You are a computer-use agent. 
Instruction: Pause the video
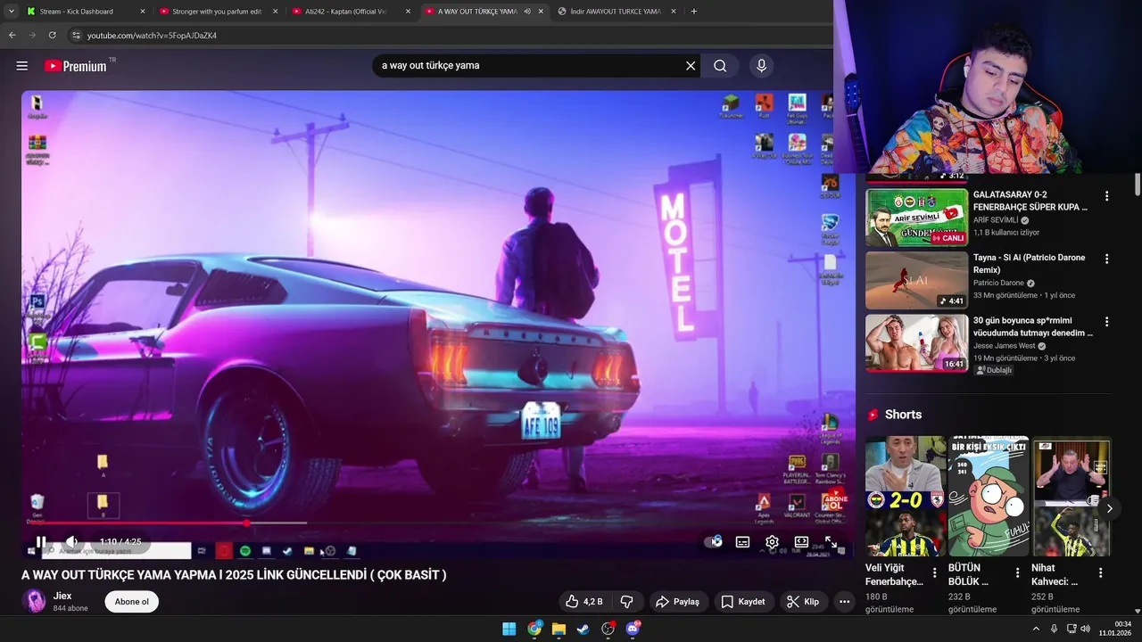41,541
